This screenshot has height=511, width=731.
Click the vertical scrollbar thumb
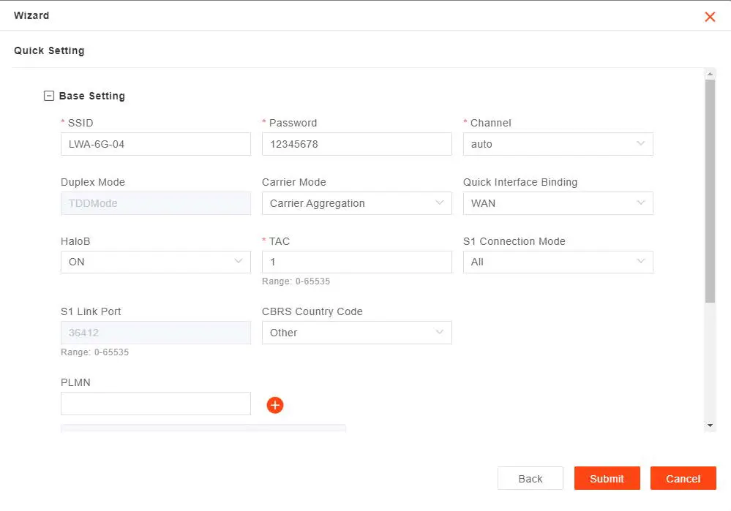click(710, 190)
